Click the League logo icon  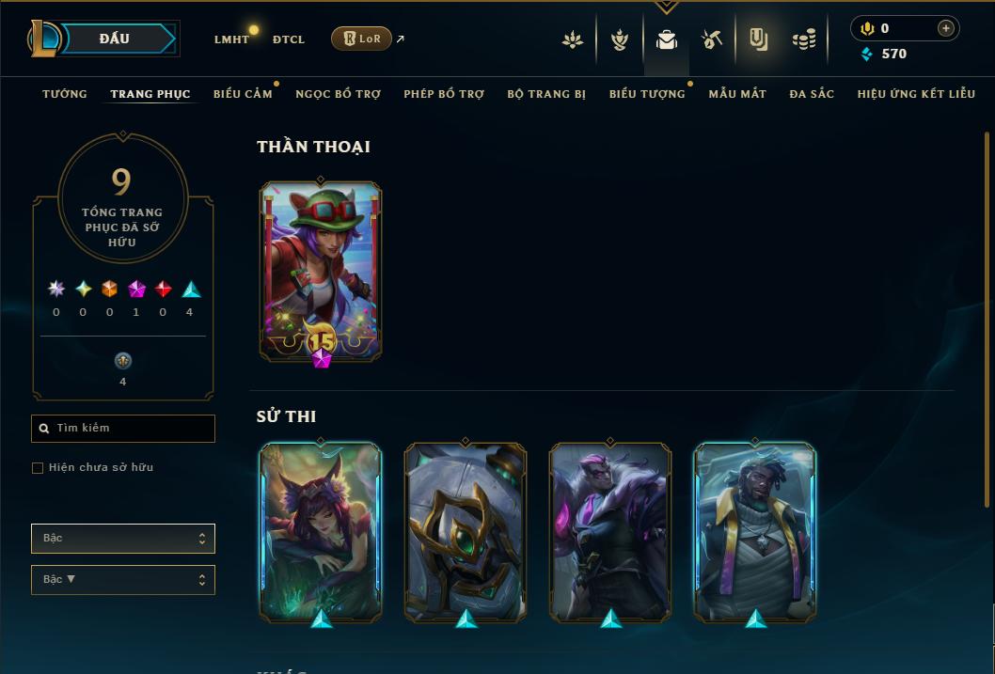click(x=43, y=38)
